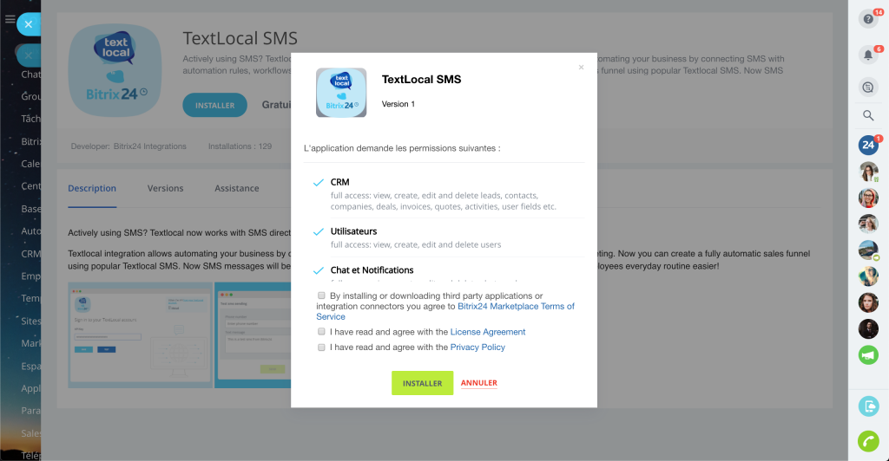Click the TextLocal SMS app logo in dialog
889x461 pixels.
click(341, 93)
